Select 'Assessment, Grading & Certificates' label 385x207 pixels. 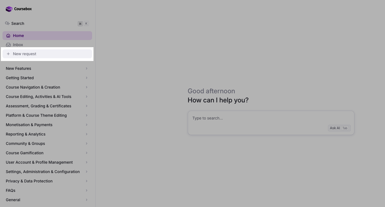tap(39, 106)
